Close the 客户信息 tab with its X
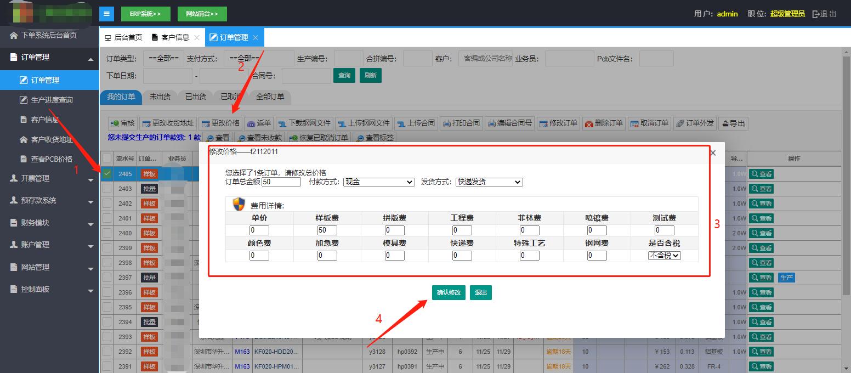The width and height of the screenshot is (851, 373). pos(197,38)
